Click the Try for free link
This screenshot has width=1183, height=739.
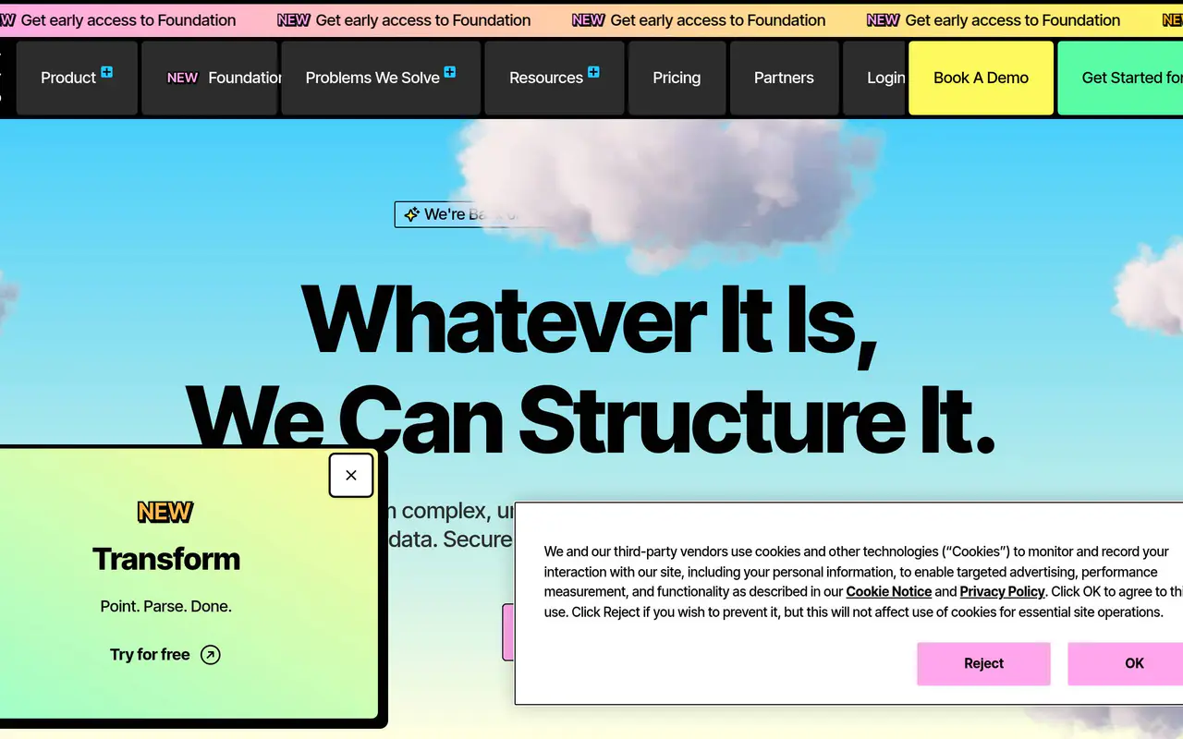[165, 654]
